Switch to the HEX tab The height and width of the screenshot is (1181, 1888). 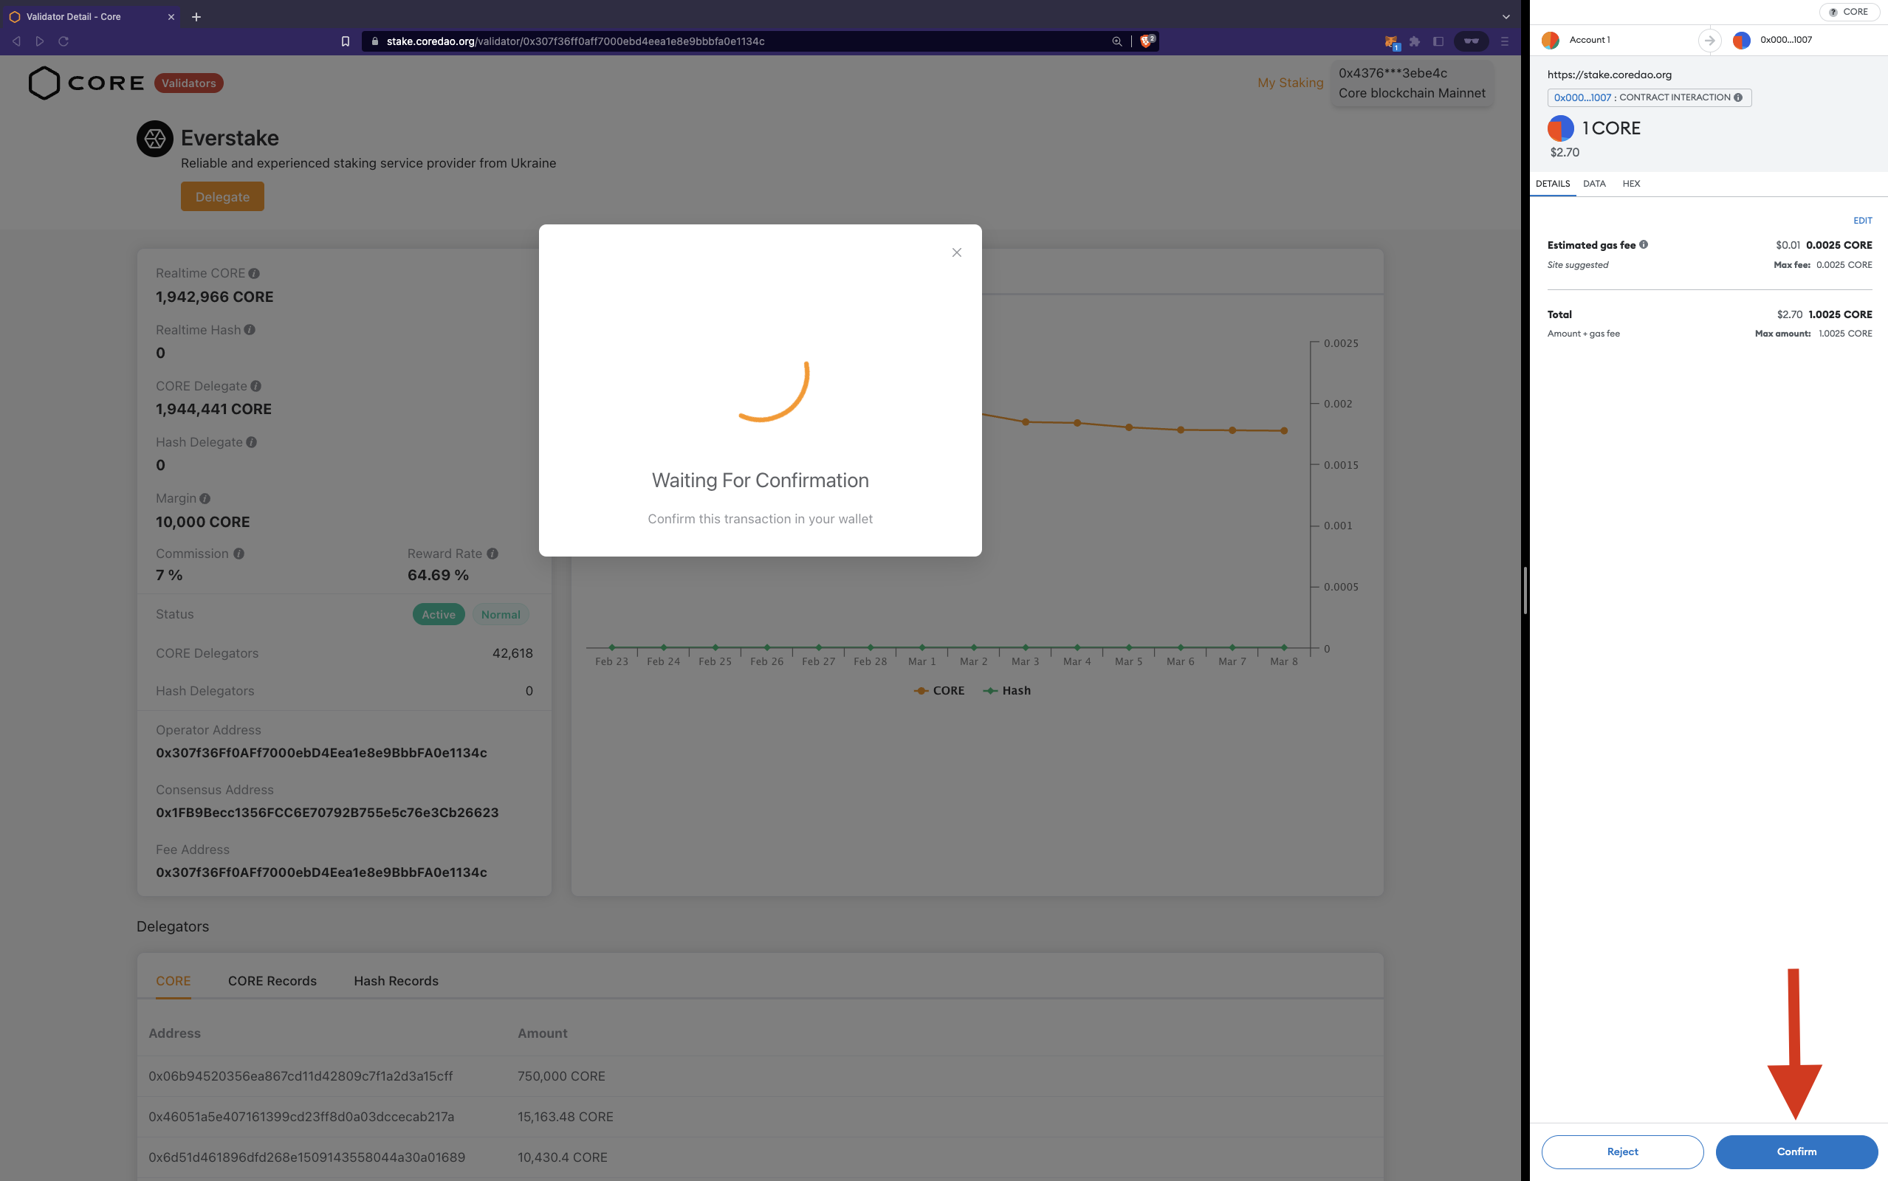click(x=1632, y=184)
